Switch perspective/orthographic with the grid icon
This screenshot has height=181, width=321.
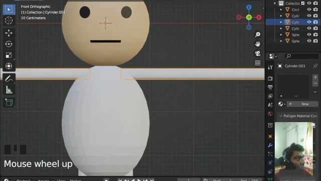257,63
